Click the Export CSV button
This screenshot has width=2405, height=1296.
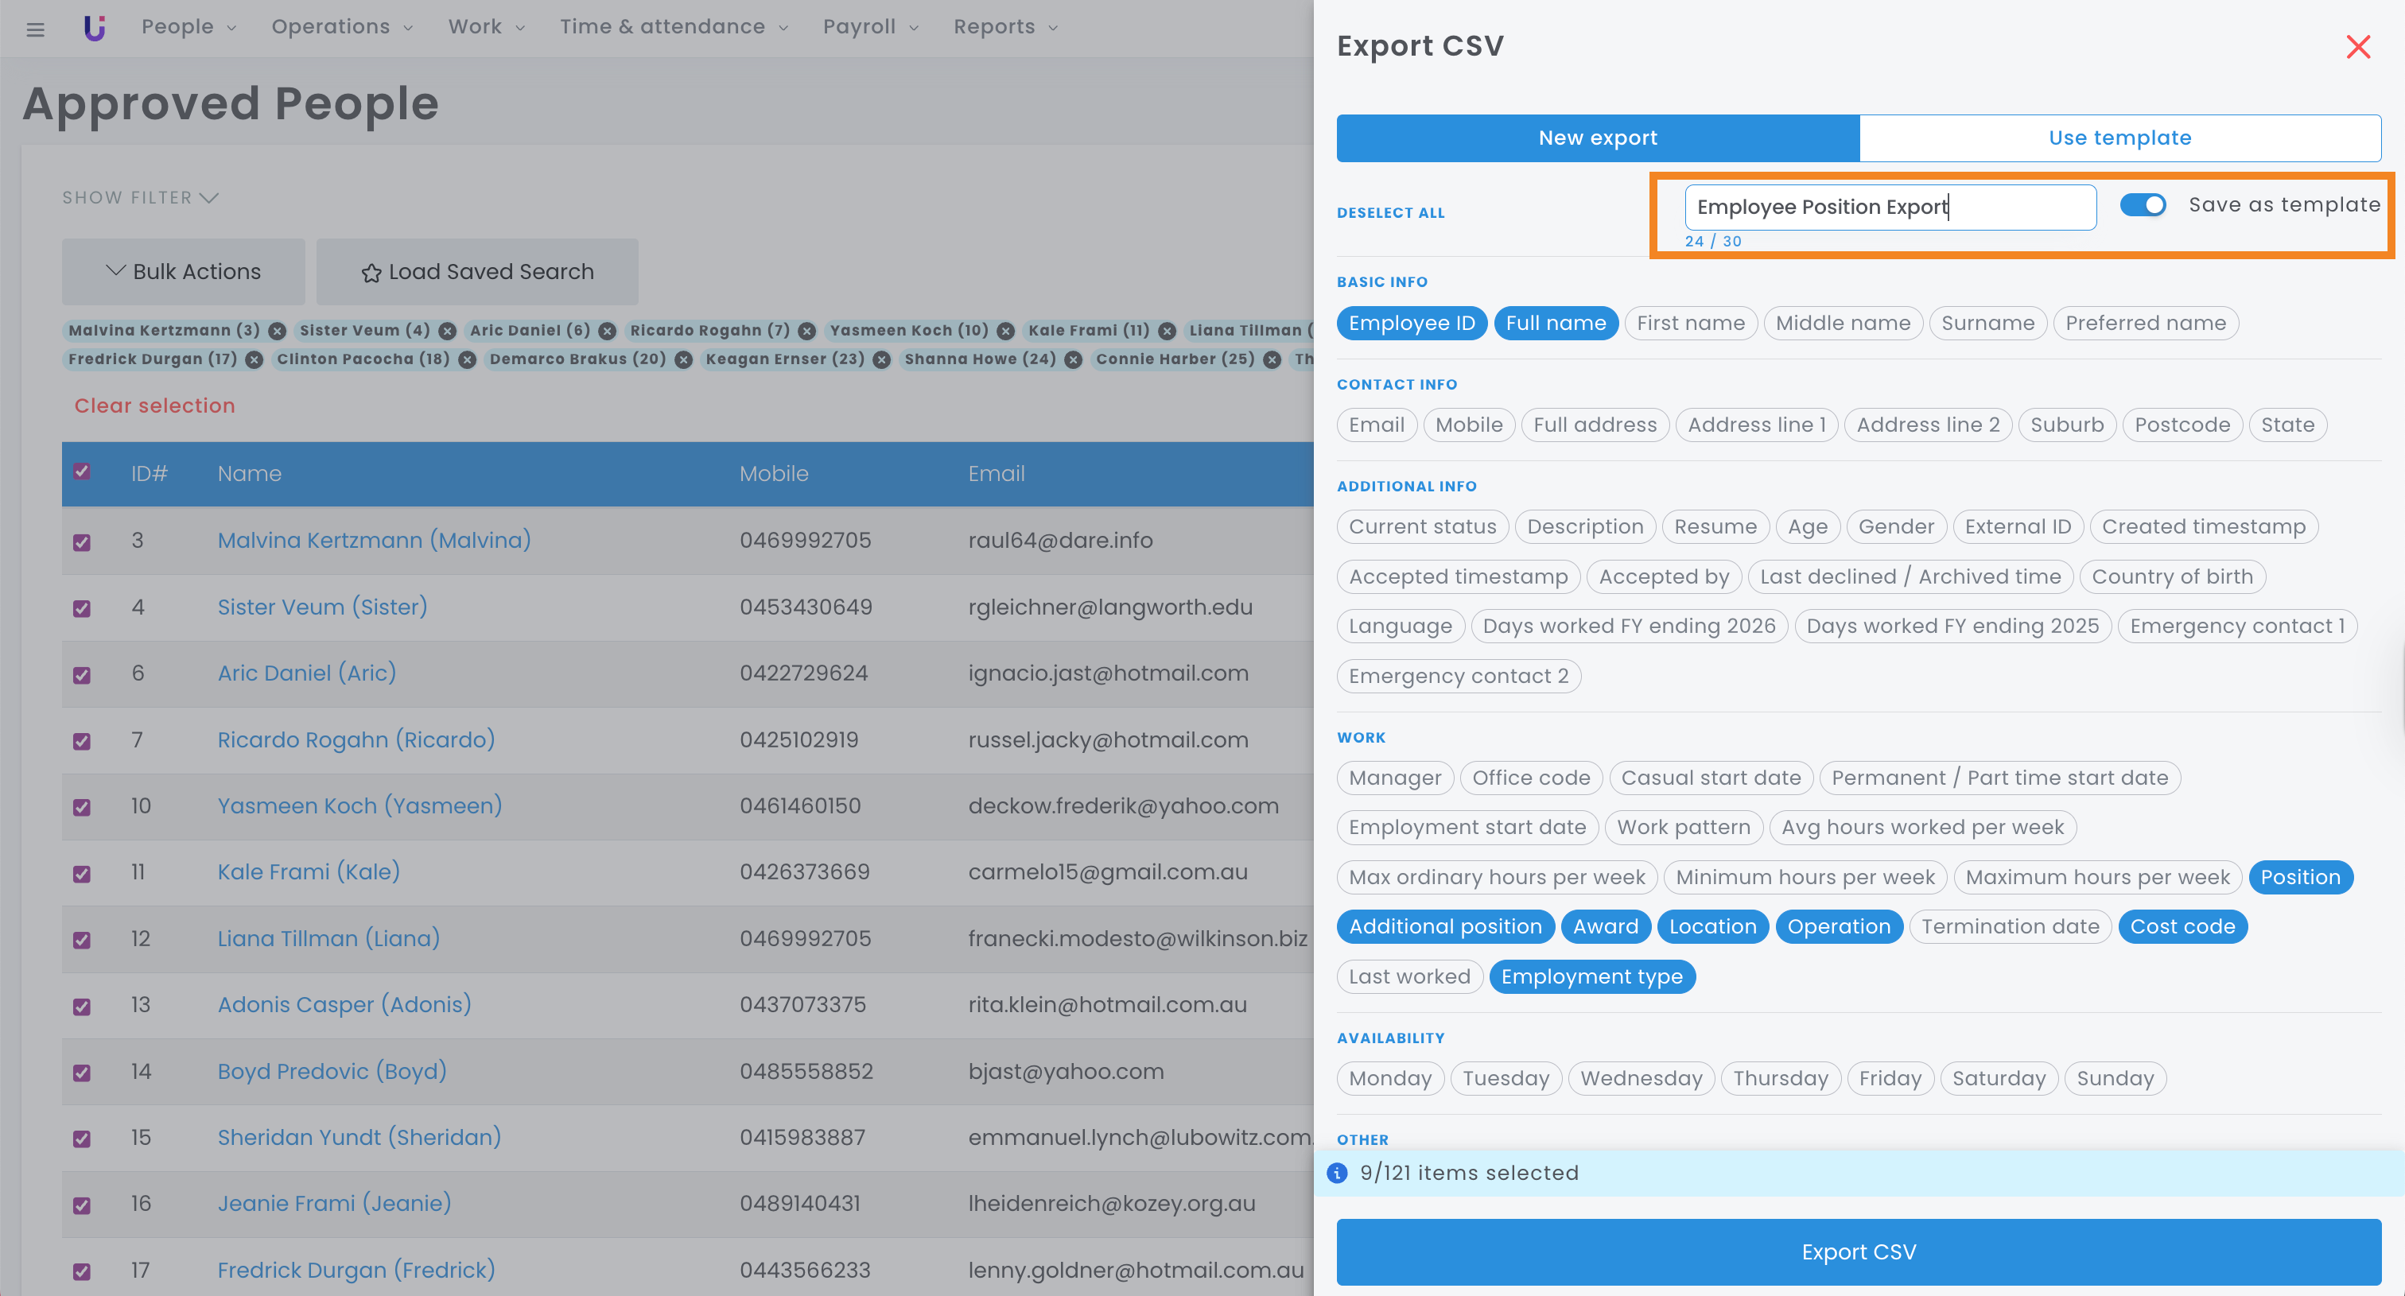(1858, 1251)
